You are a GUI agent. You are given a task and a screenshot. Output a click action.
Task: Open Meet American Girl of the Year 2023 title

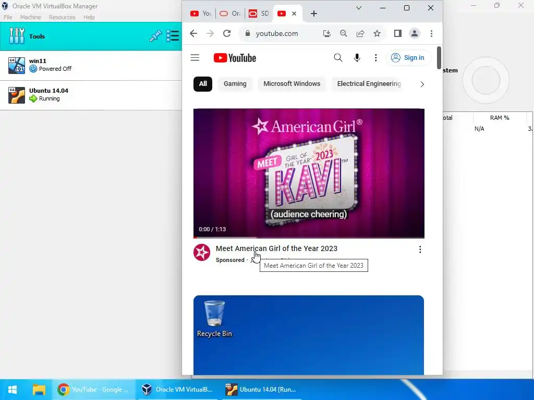(x=276, y=248)
